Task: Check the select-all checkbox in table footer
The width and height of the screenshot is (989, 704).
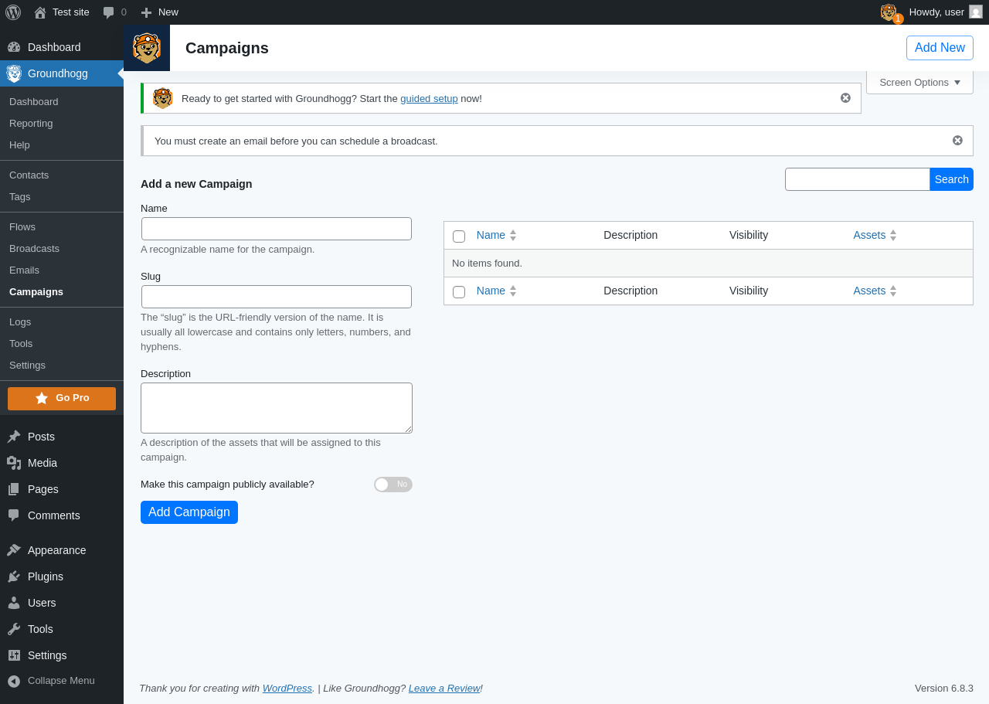Action: (459, 292)
